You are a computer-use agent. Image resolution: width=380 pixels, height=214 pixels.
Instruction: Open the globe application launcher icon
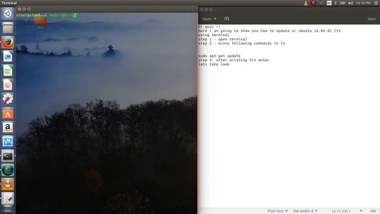tap(8, 170)
